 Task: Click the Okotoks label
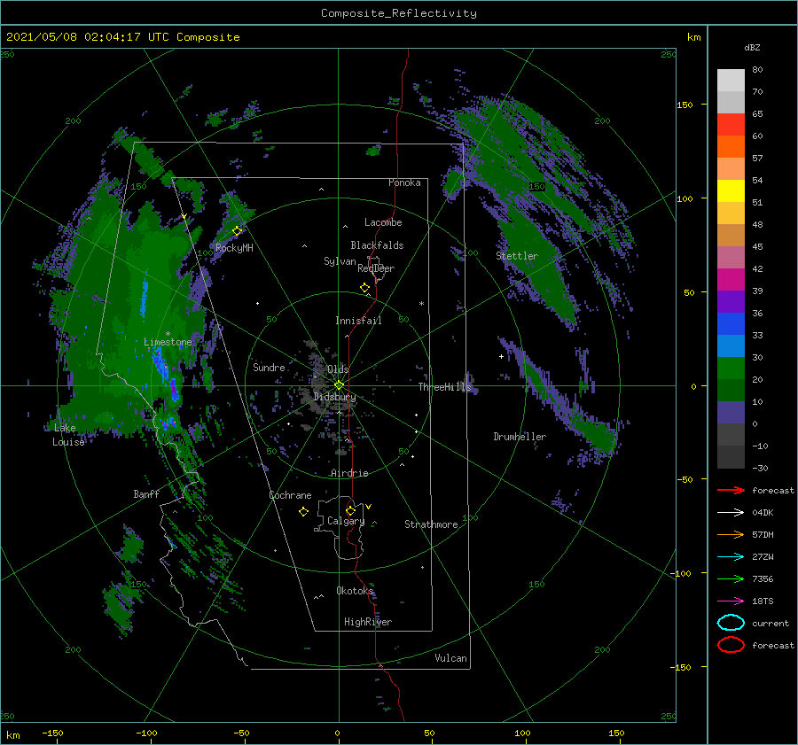pyautogui.click(x=355, y=590)
